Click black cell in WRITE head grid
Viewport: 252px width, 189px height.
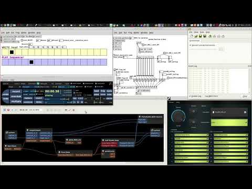pos(12,52)
